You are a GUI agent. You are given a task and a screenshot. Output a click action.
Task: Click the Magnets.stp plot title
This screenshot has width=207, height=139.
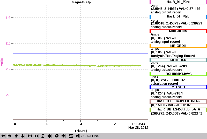coord(81,2)
